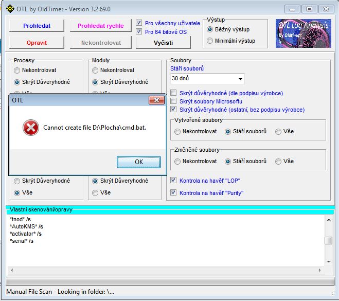Click the red Opravit fix button
The height and width of the screenshot is (301, 339).
point(37,43)
